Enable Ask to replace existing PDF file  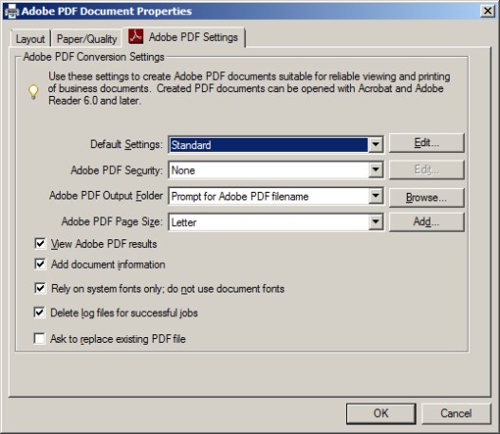click(x=39, y=339)
